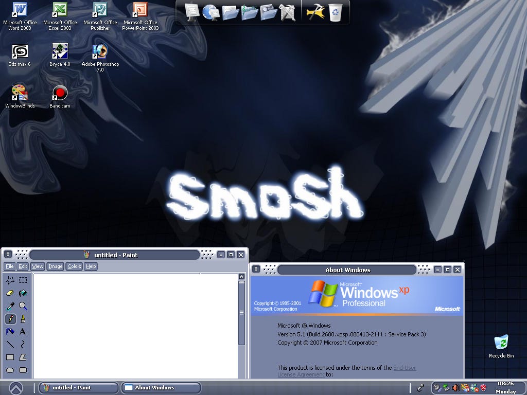This screenshot has height=395, width=527.
Task: Click the WindowBlinds tray icon
Action: 465,388
